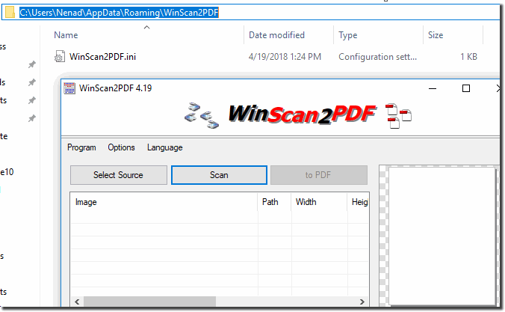Open the Program menu
This screenshot has height=312, width=505.
pos(81,147)
